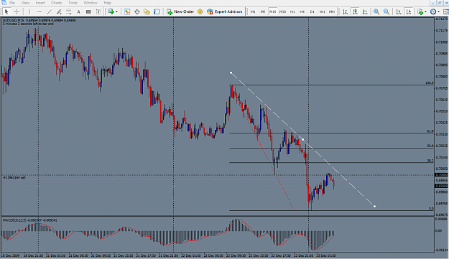
Task: Click the MACD(10,22,5) indicator label
Action: click(x=14, y=220)
